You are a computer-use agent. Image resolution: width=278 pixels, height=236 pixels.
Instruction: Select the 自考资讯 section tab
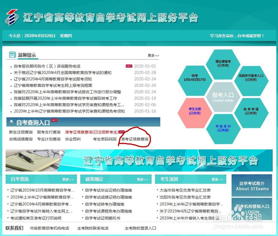point(20,179)
